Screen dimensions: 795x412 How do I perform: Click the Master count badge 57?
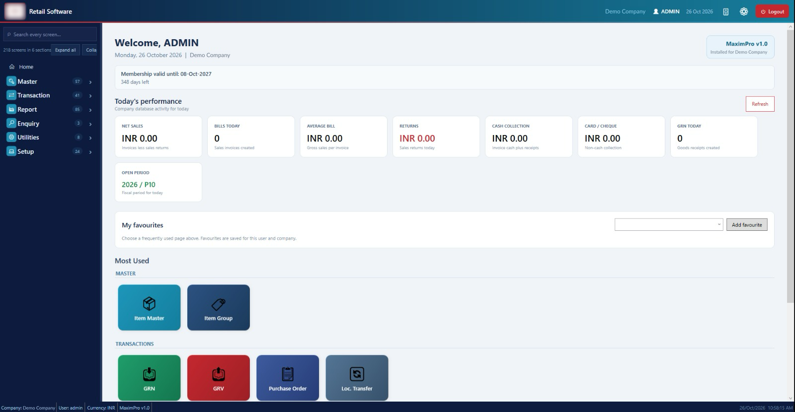click(x=77, y=81)
